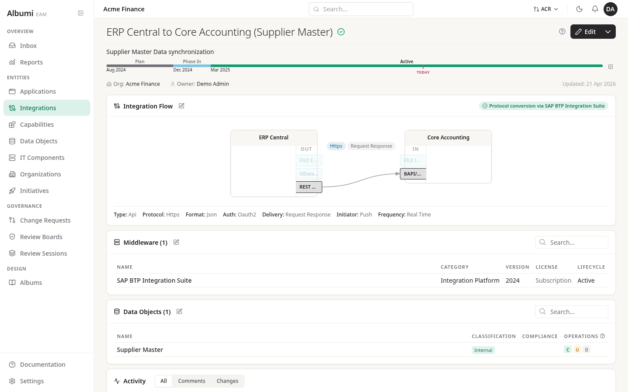Click 'Integration Platform' category cell
628x392 pixels.
pyautogui.click(x=470, y=280)
